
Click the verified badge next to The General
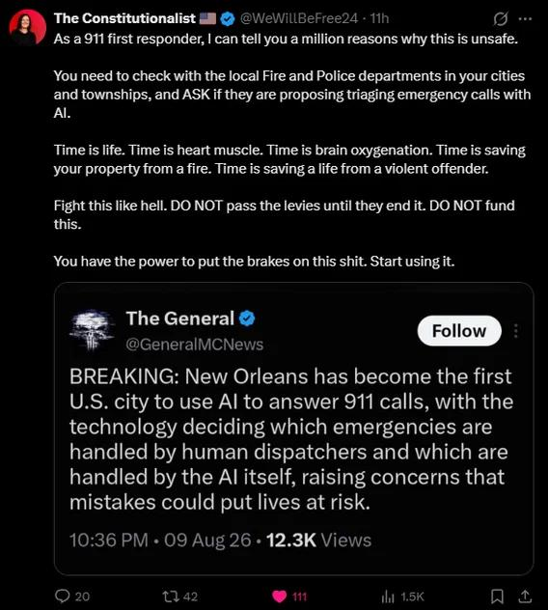247,319
